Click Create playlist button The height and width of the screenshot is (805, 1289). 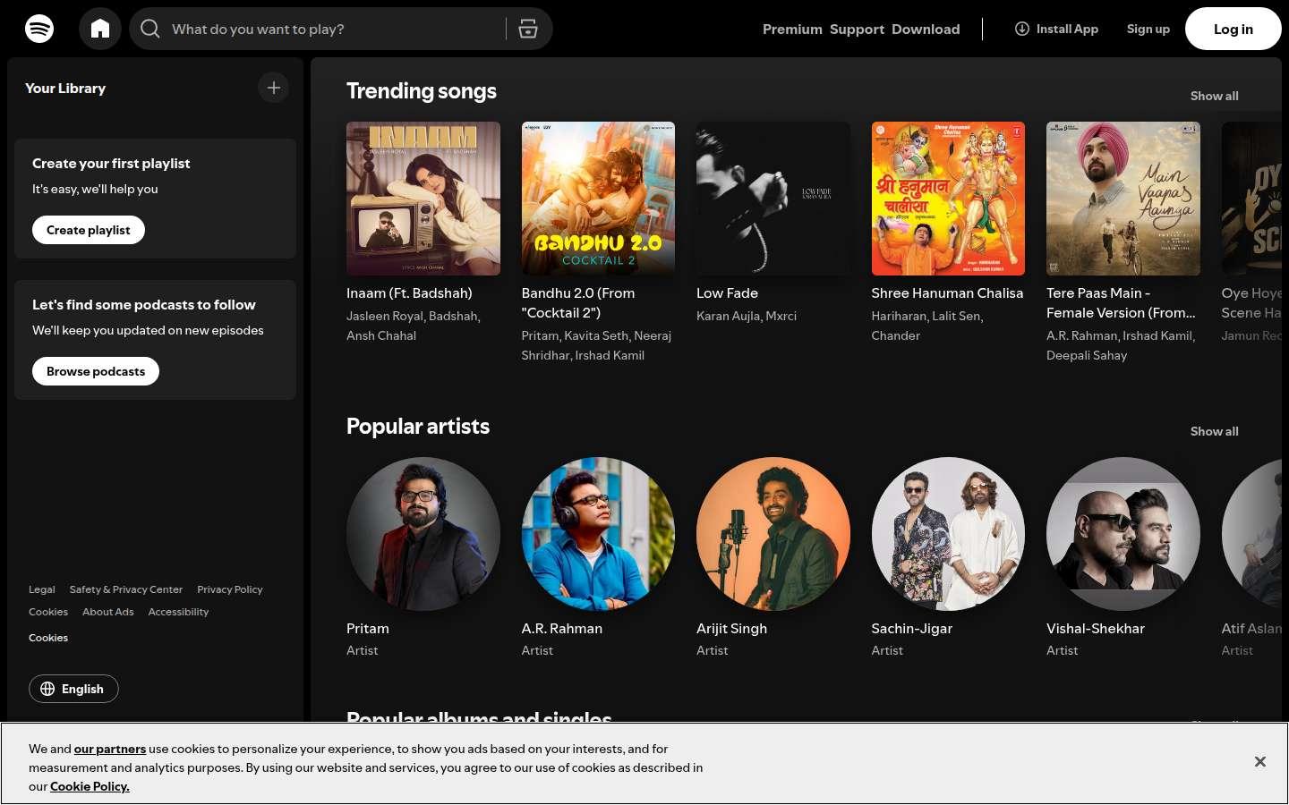pos(89,230)
